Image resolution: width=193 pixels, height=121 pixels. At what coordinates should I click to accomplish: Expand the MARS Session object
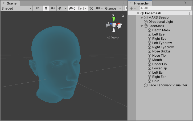pyautogui.click(x=142, y=17)
